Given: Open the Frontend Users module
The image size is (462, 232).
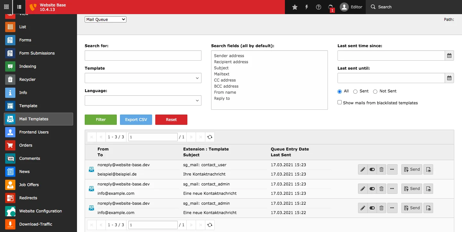Looking at the screenshot, I should [34, 132].
